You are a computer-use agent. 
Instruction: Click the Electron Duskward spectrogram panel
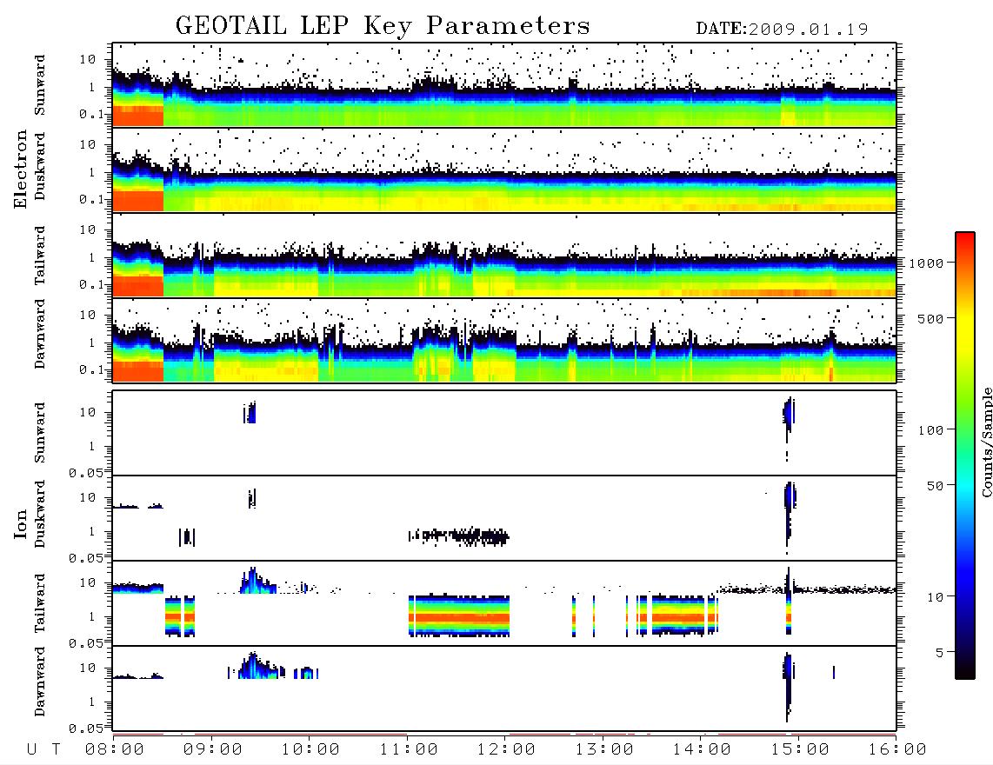[x=504, y=170]
